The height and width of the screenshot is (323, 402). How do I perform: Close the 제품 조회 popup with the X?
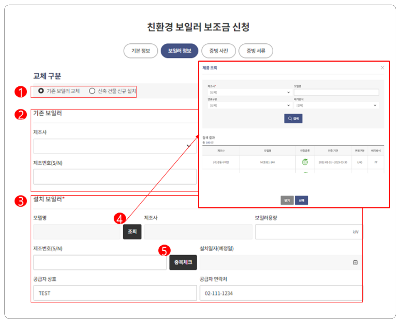[382, 67]
